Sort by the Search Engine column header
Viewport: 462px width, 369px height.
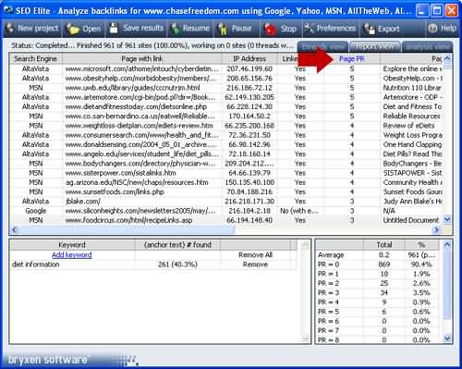pyautogui.click(x=36, y=58)
